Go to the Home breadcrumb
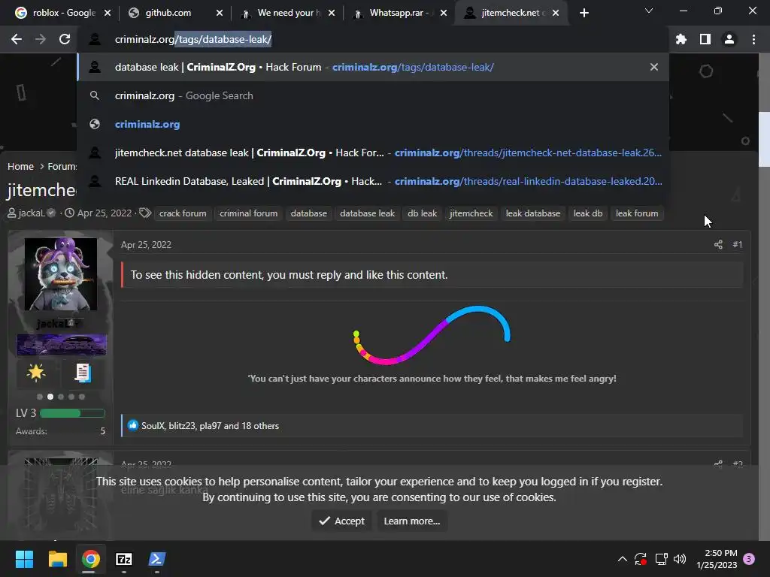The width and height of the screenshot is (770, 577). click(x=20, y=166)
